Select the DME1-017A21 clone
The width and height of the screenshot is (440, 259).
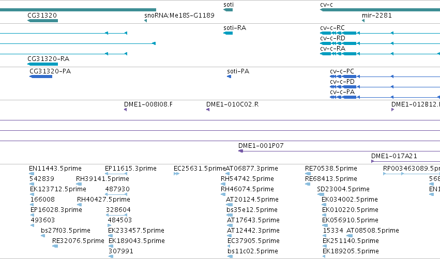(x=405, y=161)
